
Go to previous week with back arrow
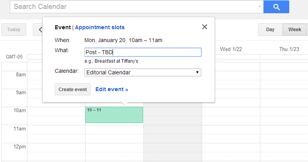[x=38, y=30]
